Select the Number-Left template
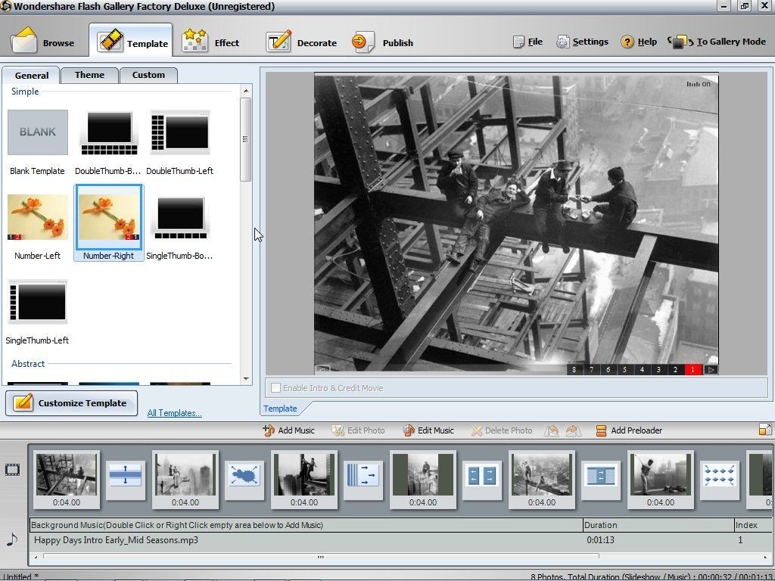 tap(37, 219)
